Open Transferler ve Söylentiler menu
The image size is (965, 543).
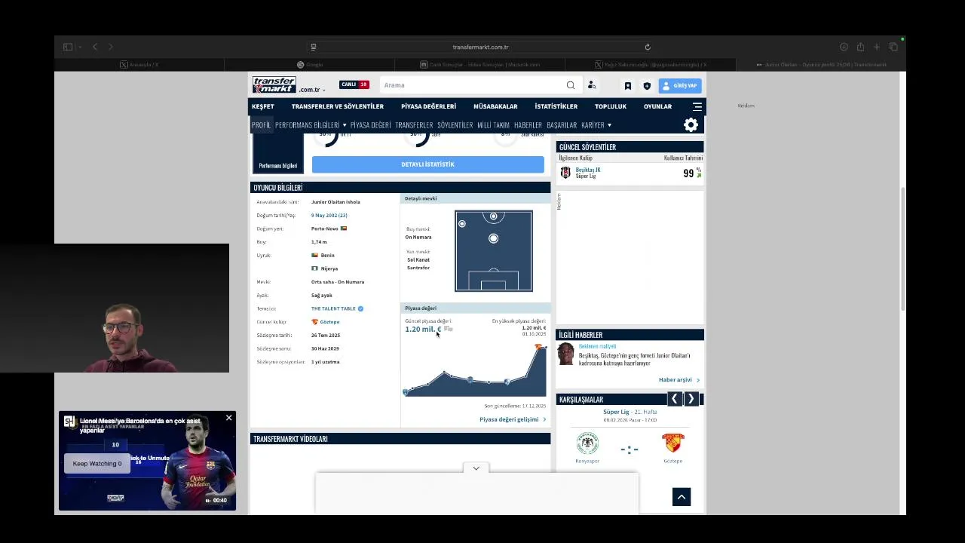pyautogui.click(x=338, y=106)
